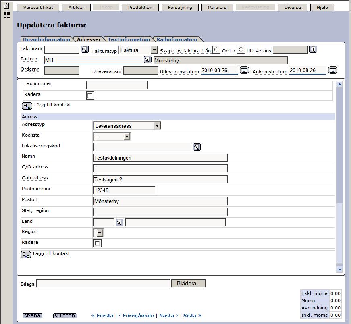The height and width of the screenshot is (324, 351).
Task: Click the Inkl. moms value 0.00
Action: pyautogui.click(x=335, y=315)
